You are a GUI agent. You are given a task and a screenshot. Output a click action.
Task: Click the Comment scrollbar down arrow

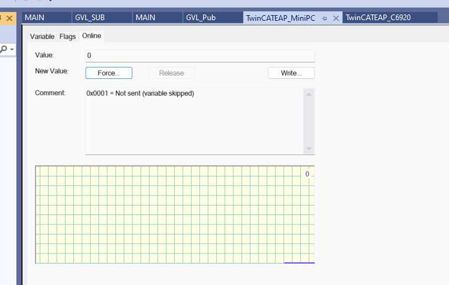coord(309,149)
